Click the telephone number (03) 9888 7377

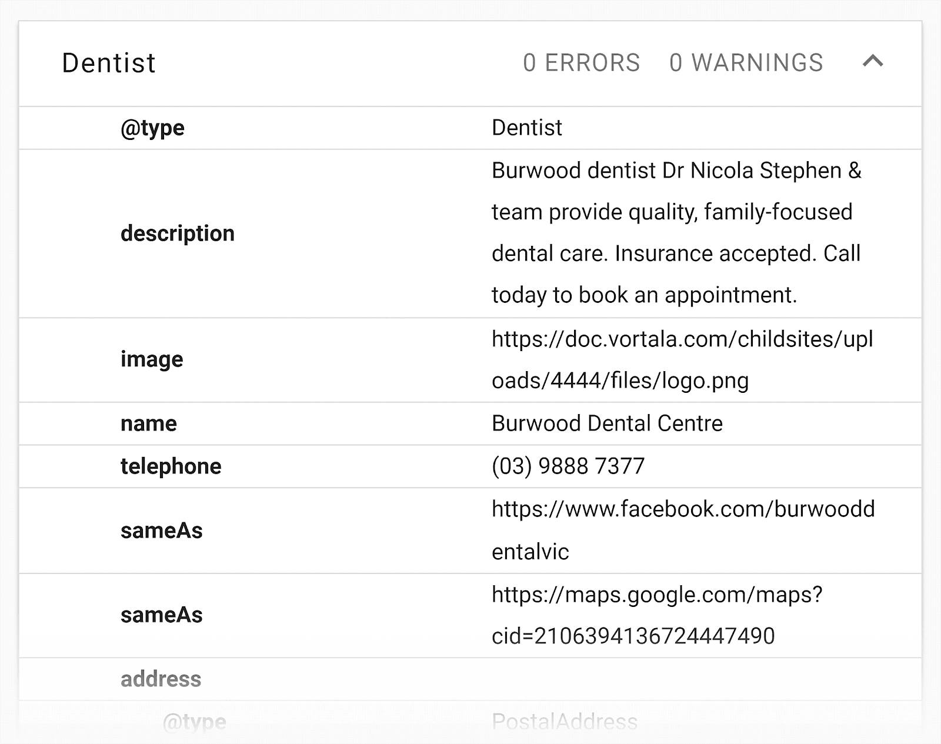568,465
